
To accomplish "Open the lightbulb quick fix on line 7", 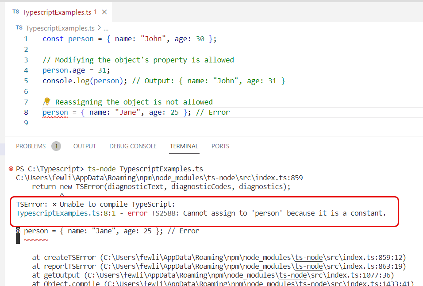I will tap(46, 101).
